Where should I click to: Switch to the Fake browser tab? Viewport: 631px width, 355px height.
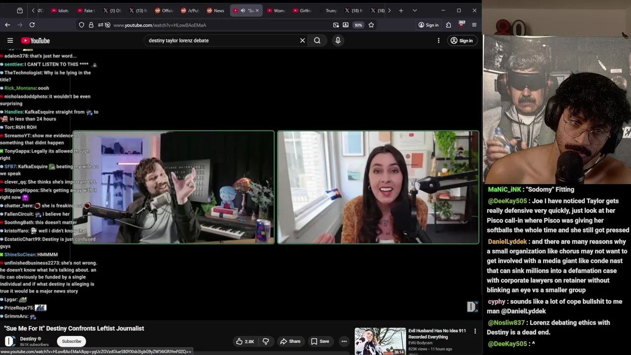click(x=85, y=10)
